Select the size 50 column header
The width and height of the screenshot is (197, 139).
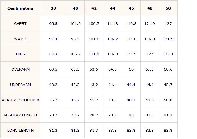coord(168,8)
